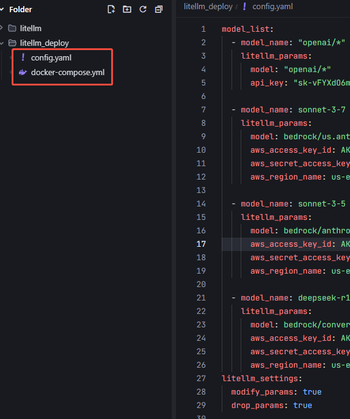Click the deepseek-r1 value on line 21

(324, 297)
